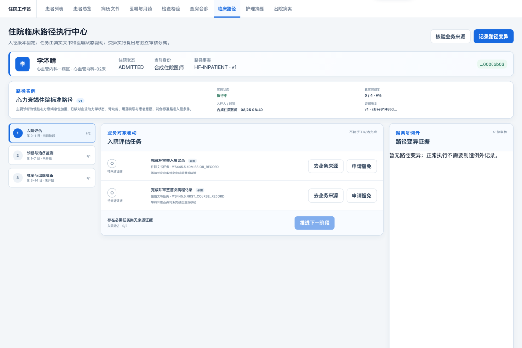
Task: Select the 稳定与出院准备 stage card
Action: point(52,178)
